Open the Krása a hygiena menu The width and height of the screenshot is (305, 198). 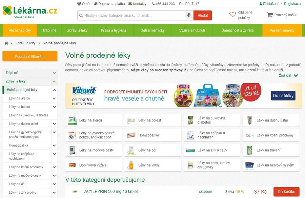tap(114, 30)
